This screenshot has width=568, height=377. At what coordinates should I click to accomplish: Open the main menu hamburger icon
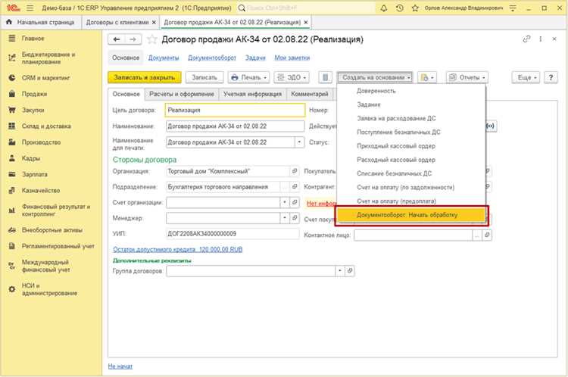30,8
